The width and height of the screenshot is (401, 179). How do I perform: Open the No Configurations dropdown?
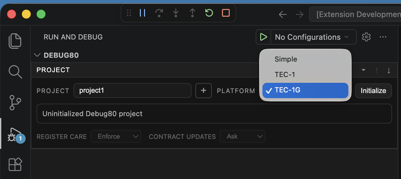tap(312, 37)
